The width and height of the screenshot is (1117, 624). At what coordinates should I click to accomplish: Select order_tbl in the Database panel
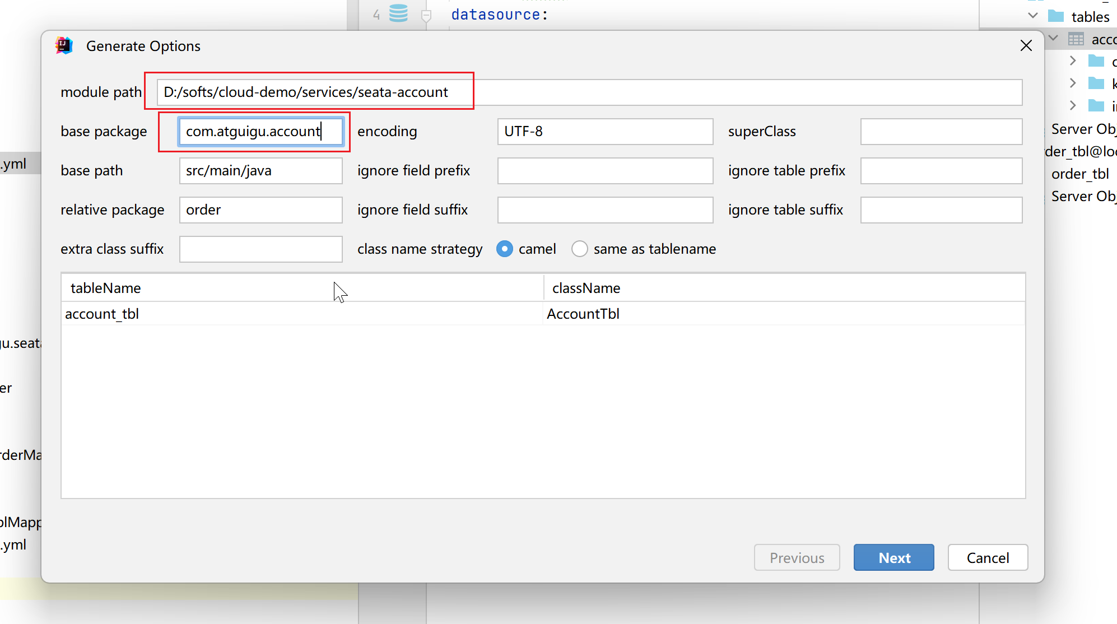click(x=1080, y=174)
